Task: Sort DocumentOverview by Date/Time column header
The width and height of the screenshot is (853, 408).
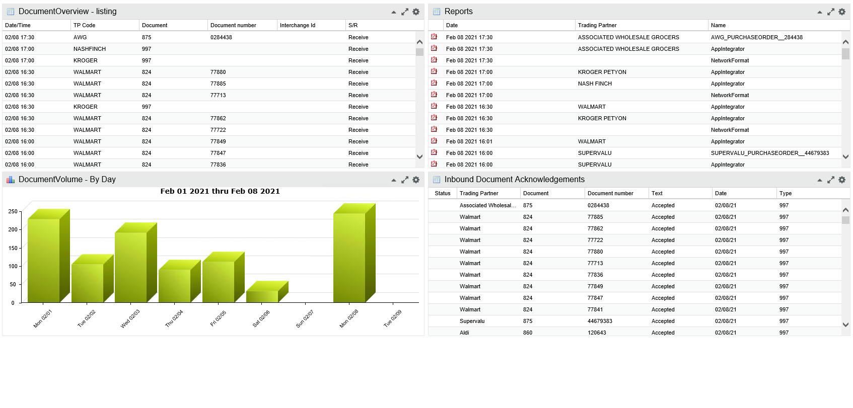Action: click(x=36, y=25)
